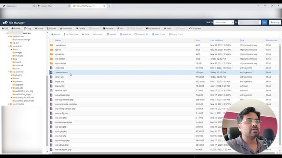Collapse the root domain tree node
282x158 pixels.
6,33
